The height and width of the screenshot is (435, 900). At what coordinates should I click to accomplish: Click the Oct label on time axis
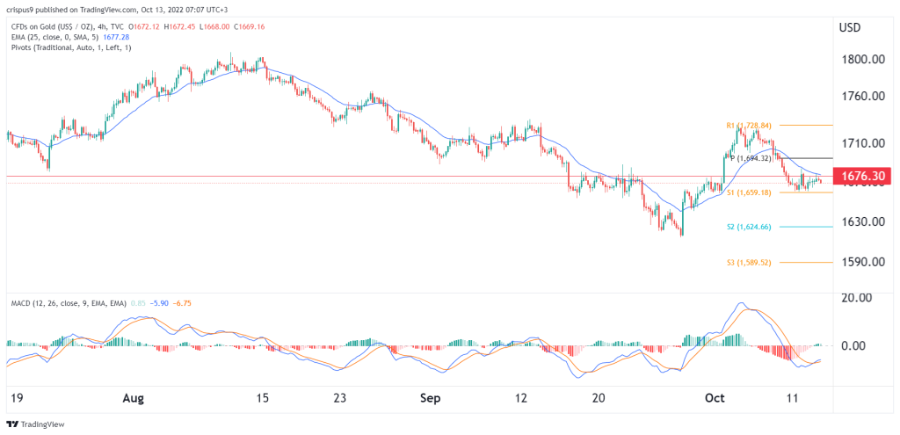pyautogui.click(x=715, y=398)
